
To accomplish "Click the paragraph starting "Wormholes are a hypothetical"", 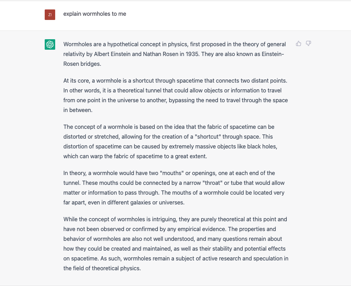I will [175, 54].
